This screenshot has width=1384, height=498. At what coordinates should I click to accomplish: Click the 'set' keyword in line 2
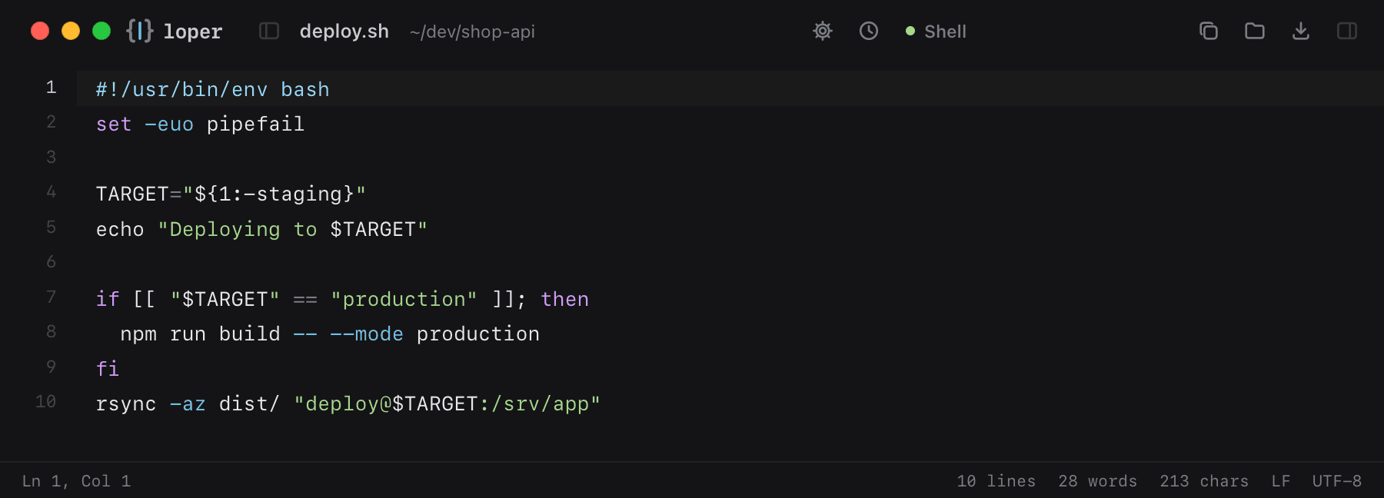coord(114,124)
